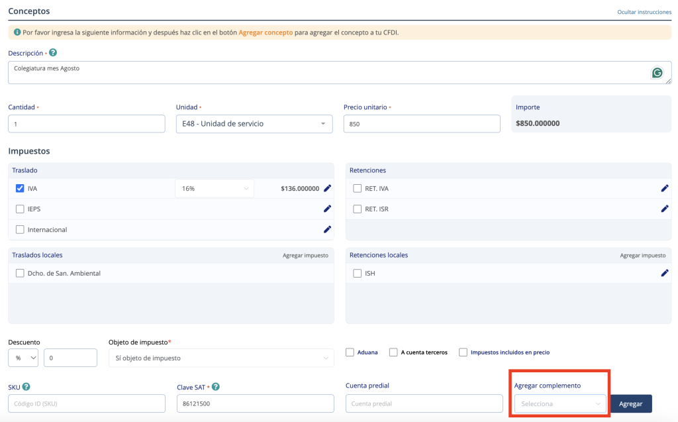Toggle Impuestos incluidos en precio checkbox
The image size is (678, 422).
463,352
